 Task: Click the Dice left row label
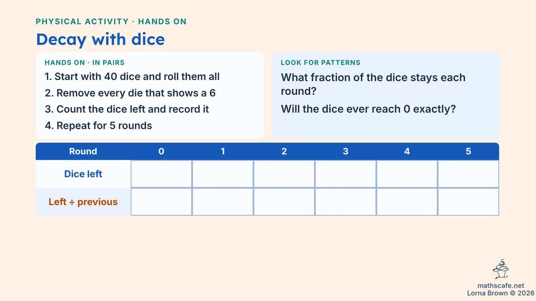click(83, 174)
